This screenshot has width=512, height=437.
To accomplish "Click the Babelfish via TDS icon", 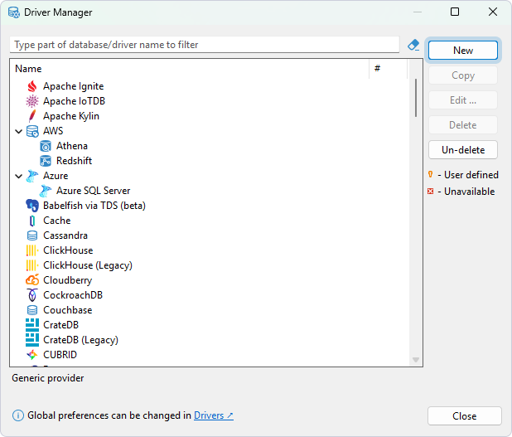I will 32,206.
